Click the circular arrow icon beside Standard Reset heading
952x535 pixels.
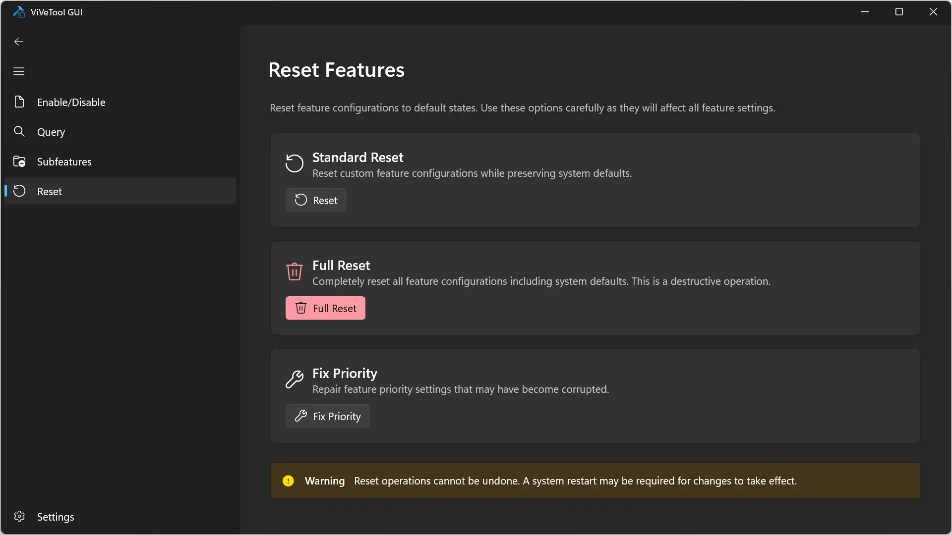point(295,163)
